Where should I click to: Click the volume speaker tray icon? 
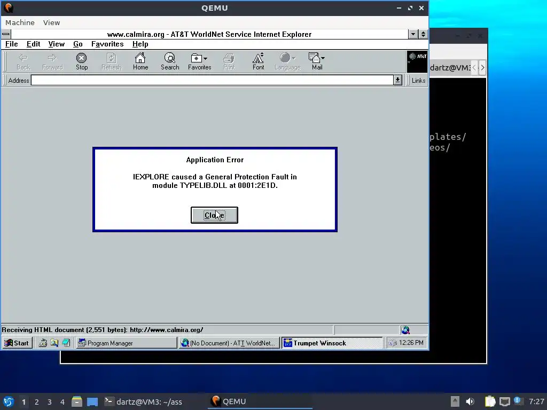click(470, 401)
